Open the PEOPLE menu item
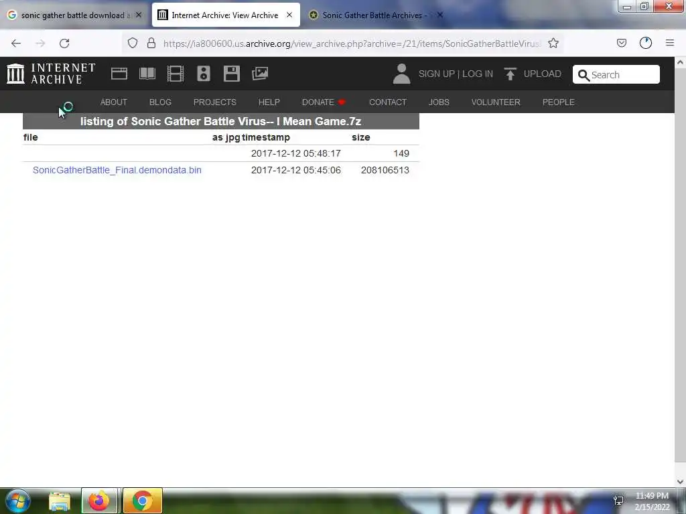The width and height of the screenshot is (686, 514). (558, 102)
